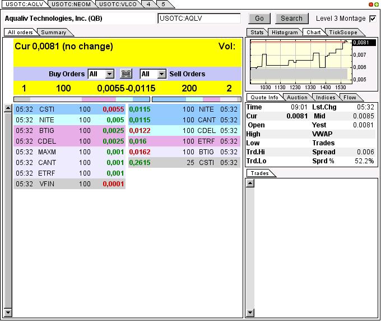381x321 pixels.
Task: Open the Histogram tab
Action: pos(285,33)
